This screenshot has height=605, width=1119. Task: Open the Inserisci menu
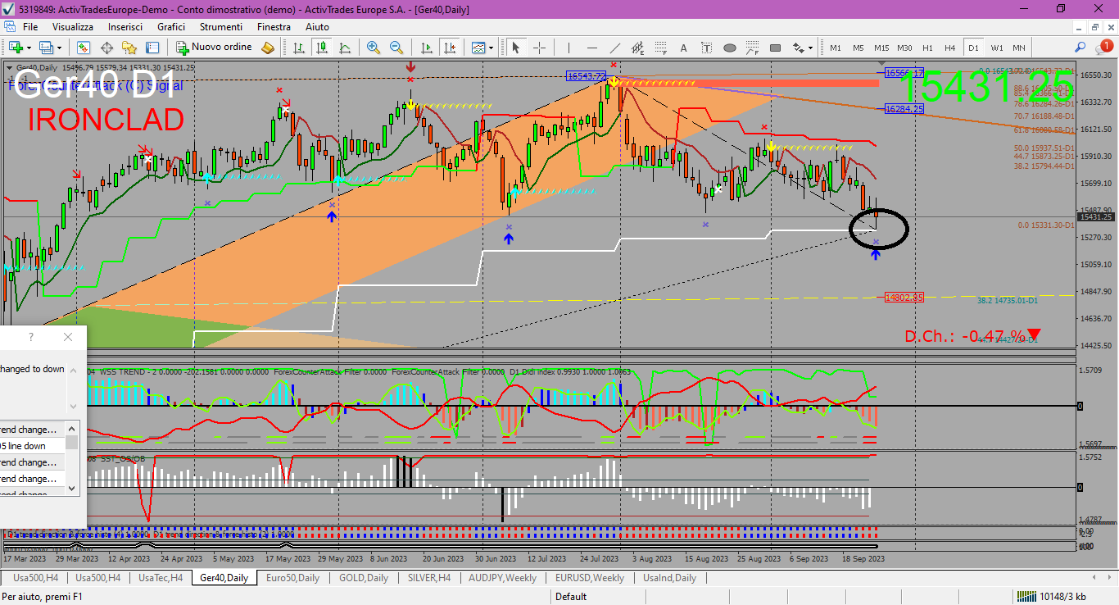coord(125,27)
